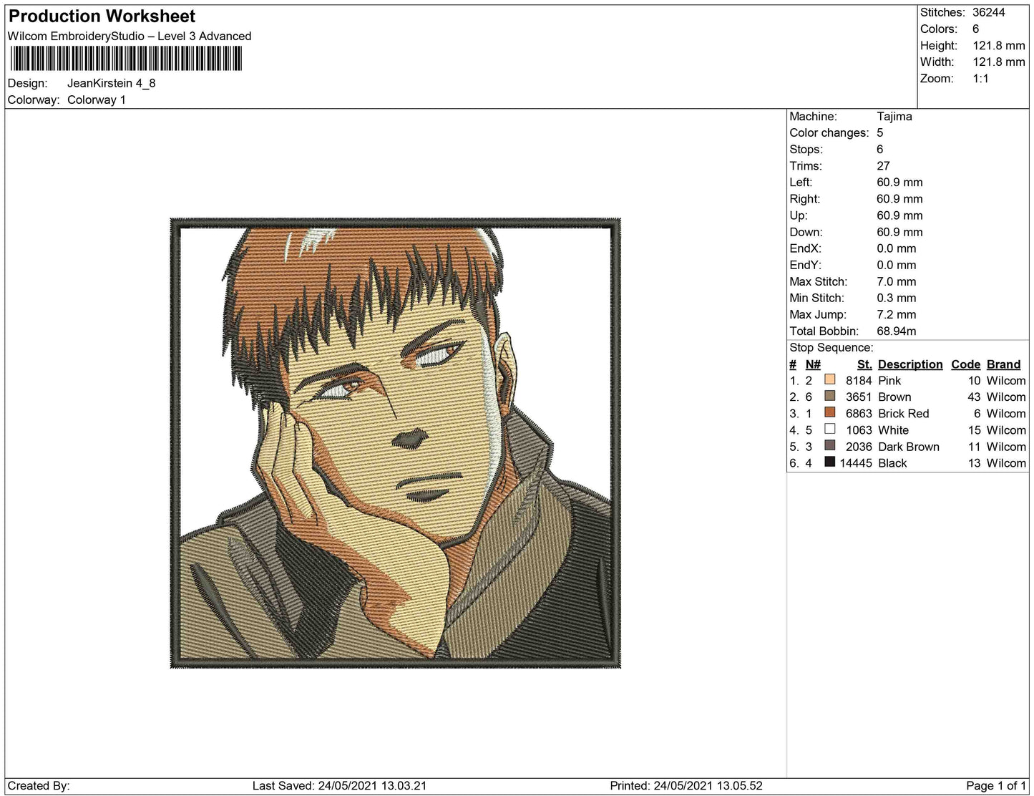1034x796 pixels.
Task: Click the 'Stop Sequence:' heading
Action: 831,347
